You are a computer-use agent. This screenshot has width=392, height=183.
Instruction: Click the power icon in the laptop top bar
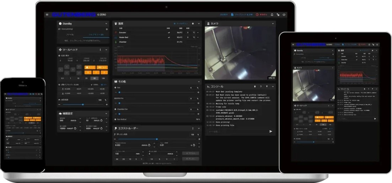[x=284, y=15]
